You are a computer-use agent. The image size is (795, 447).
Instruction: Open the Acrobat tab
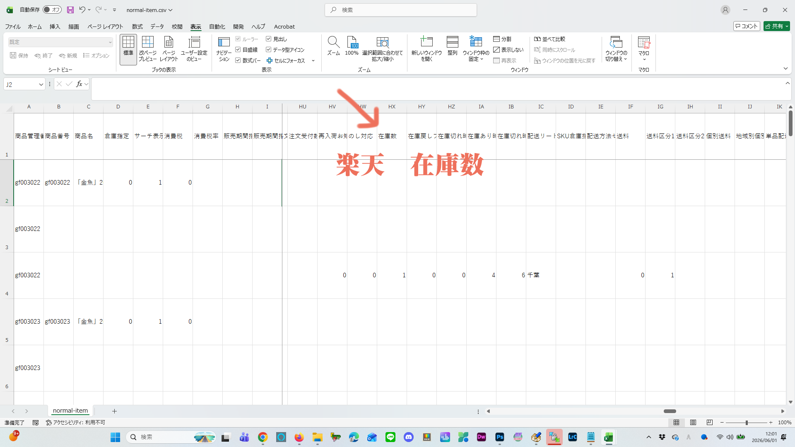284,26
